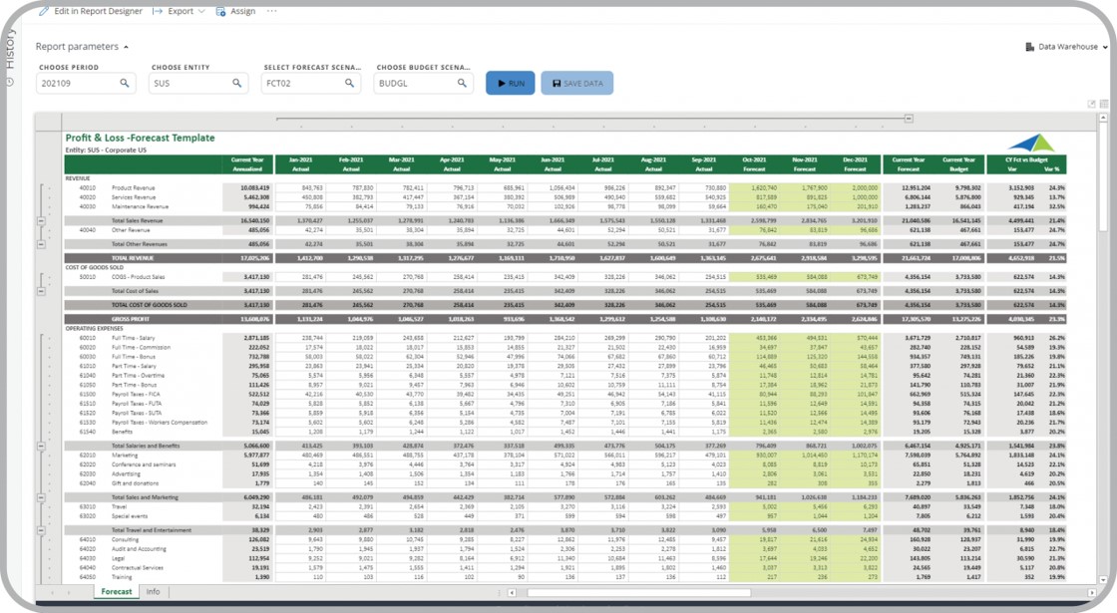Open budget scenario lookup magnifier
The image size is (1117, 613).
pyautogui.click(x=462, y=84)
